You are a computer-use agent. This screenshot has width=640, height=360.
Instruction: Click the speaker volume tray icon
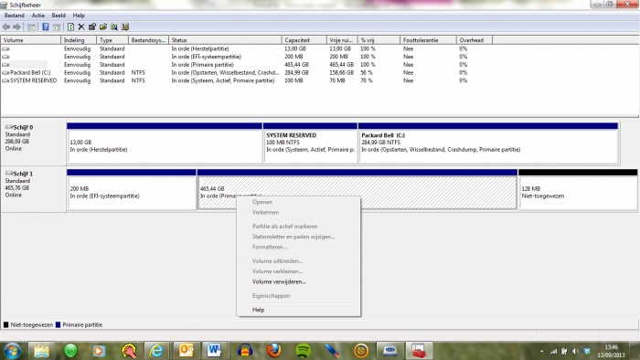pos(576,351)
